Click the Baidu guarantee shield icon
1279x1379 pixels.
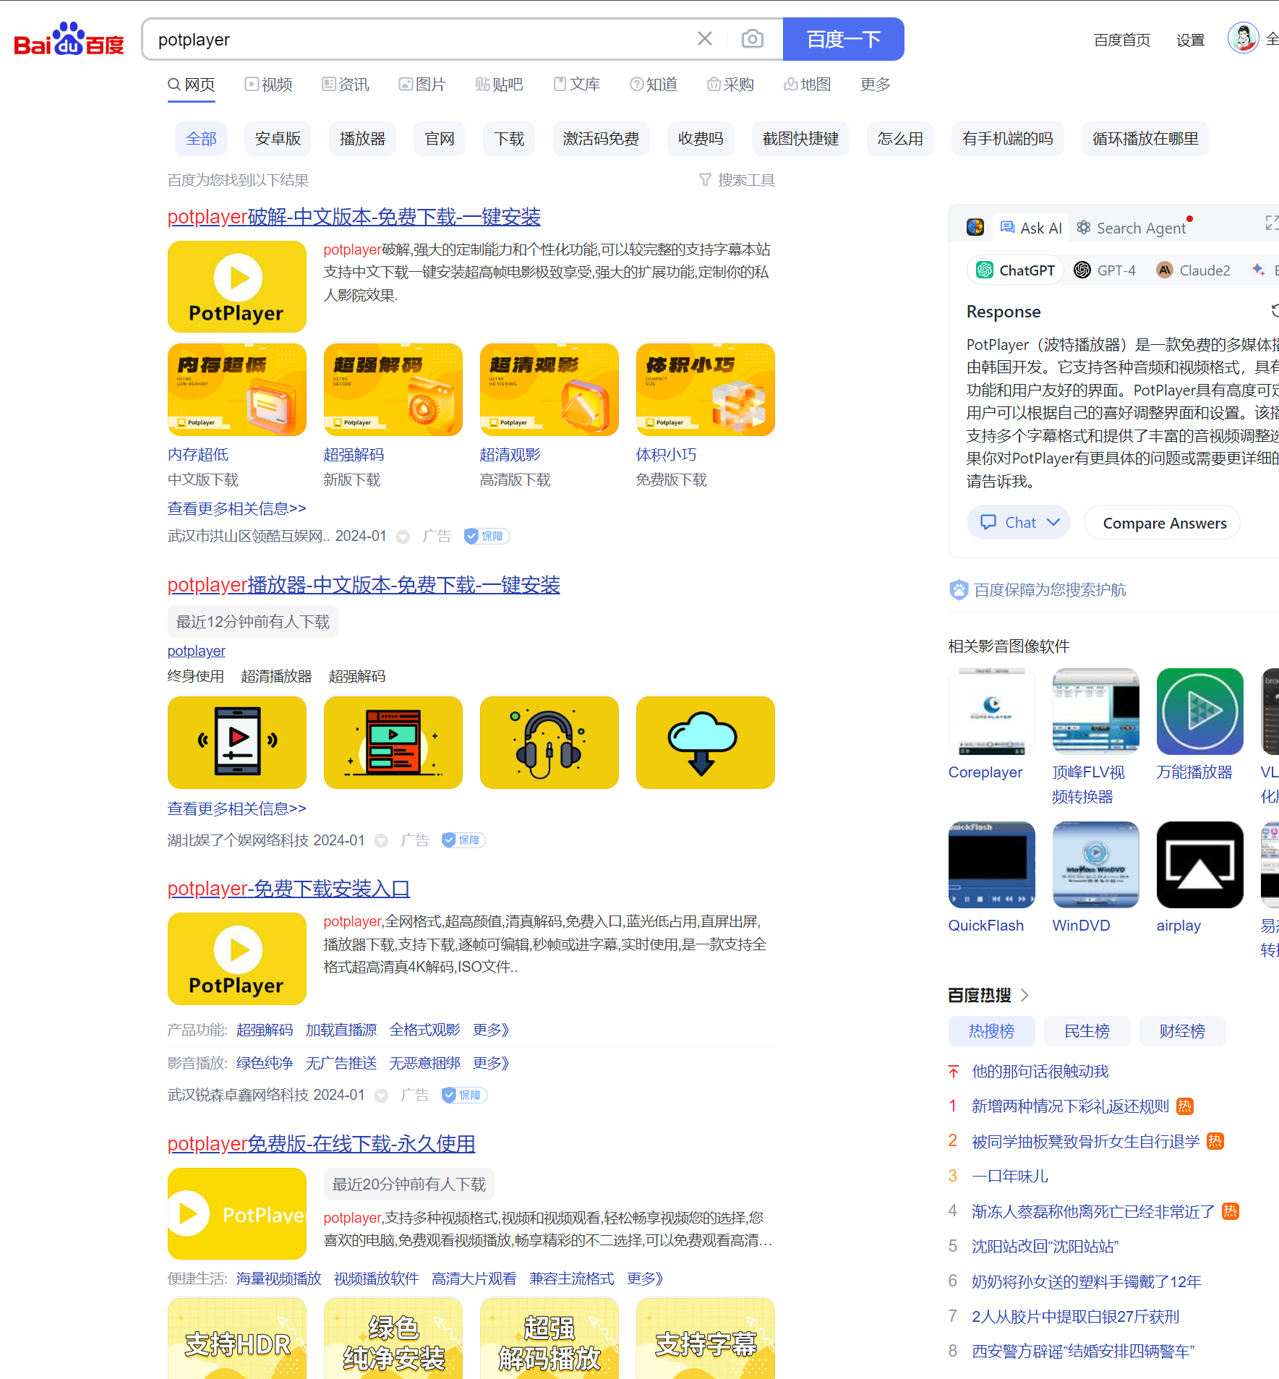959,590
